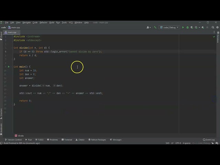Image resolution: width=220 pixels, height=165 pixels.
Task: Open the user account dropdown
Action: coord(148,27)
